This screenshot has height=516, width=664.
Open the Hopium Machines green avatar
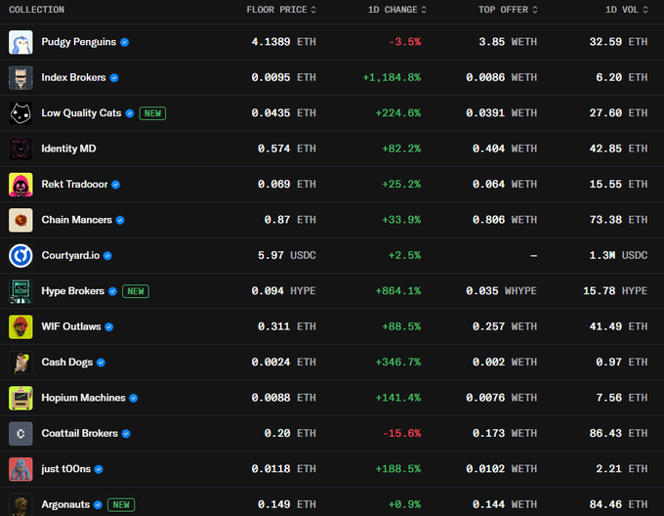[21, 398]
